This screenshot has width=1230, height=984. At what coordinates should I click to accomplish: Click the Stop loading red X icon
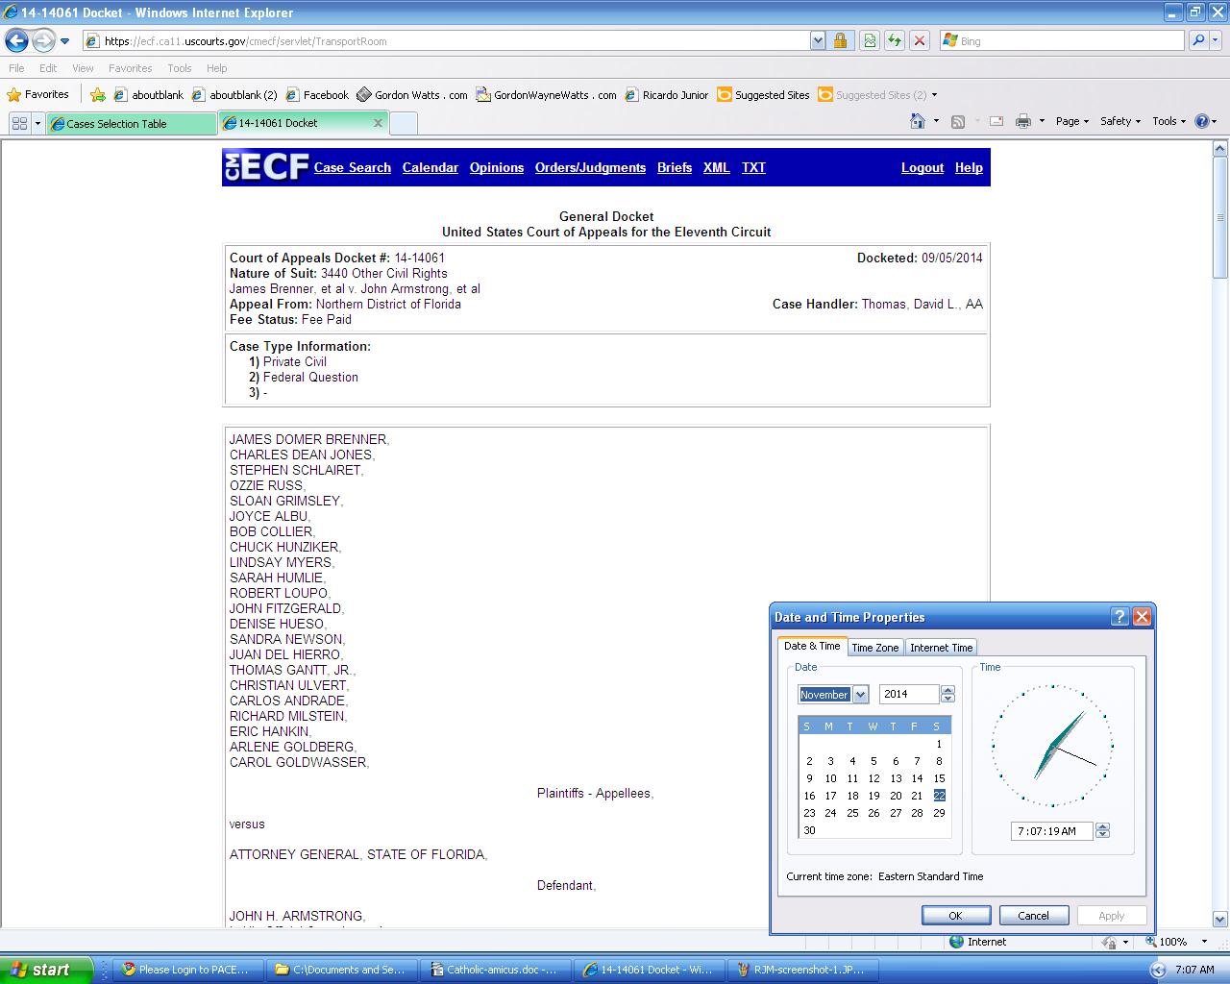920,40
